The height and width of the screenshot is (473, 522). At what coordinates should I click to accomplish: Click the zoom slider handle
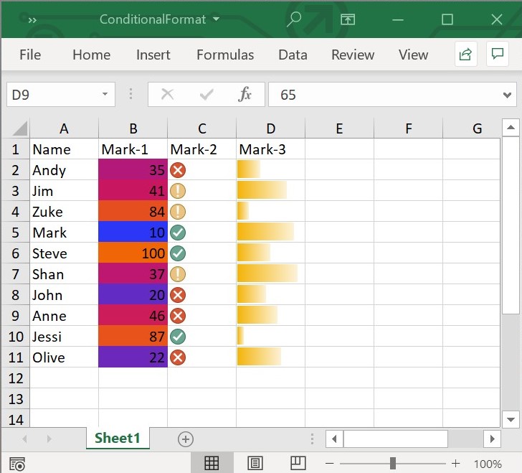393,463
